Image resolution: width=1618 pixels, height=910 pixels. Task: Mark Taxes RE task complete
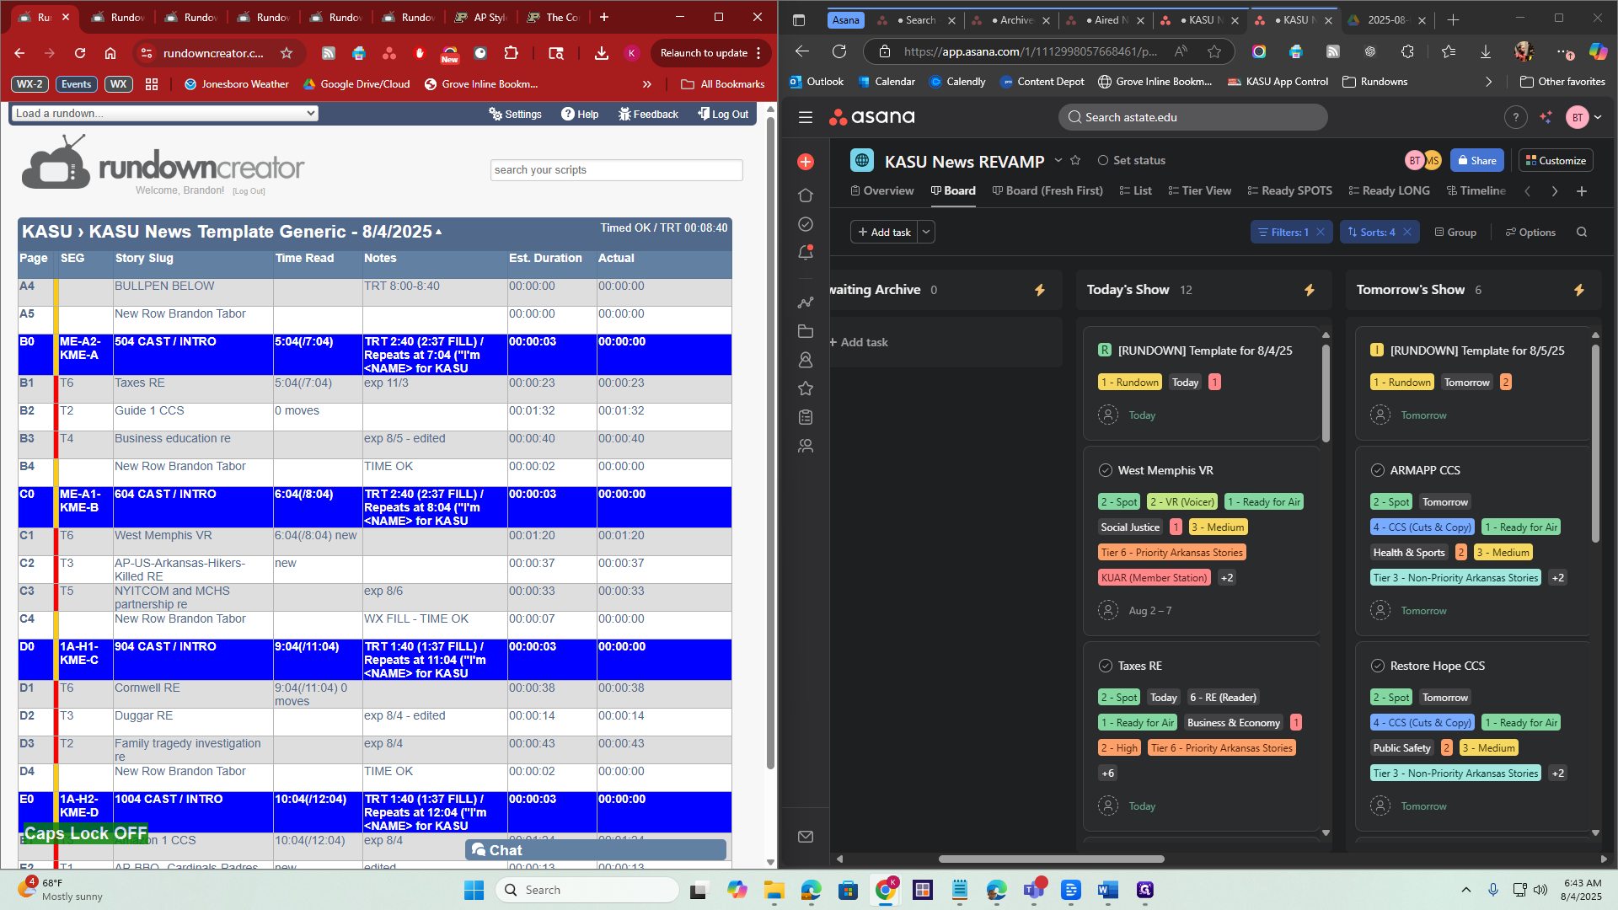pos(1106,666)
